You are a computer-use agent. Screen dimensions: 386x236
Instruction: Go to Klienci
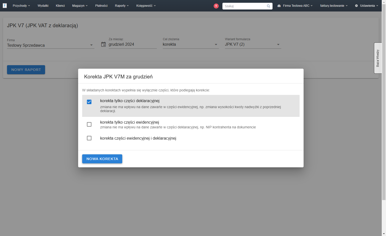click(x=60, y=6)
